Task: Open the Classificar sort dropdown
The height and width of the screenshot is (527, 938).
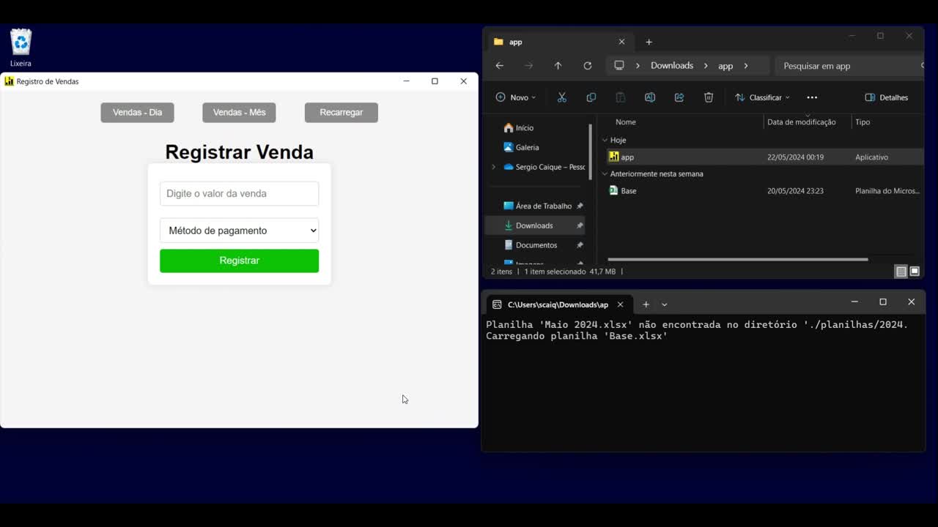Action: coord(762,97)
